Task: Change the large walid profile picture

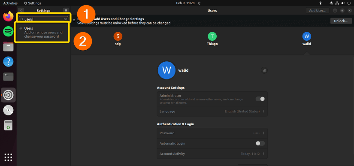Action: pos(166,70)
